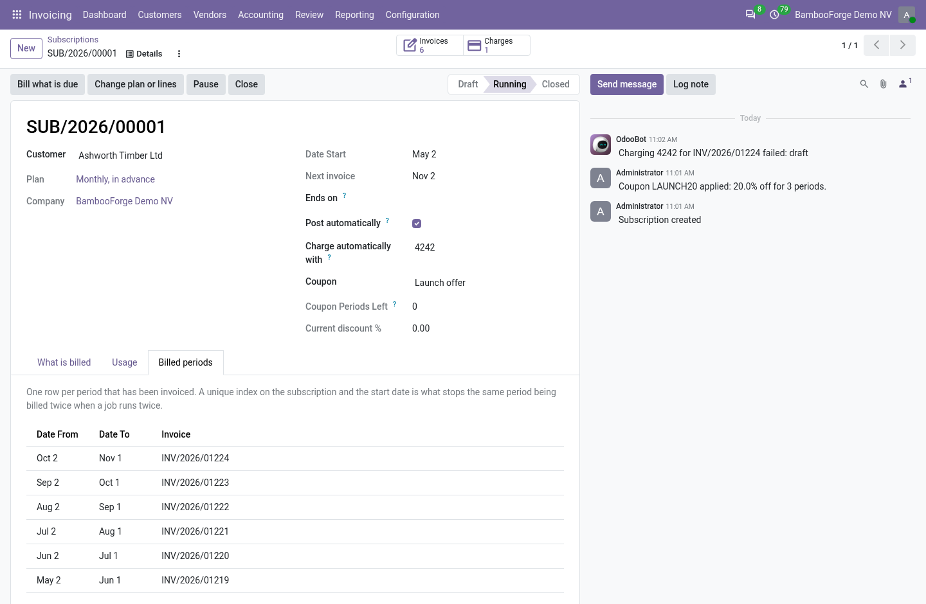Open row for invoice INV/2026/01220
This screenshot has height=604, width=926.
click(295, 556)
